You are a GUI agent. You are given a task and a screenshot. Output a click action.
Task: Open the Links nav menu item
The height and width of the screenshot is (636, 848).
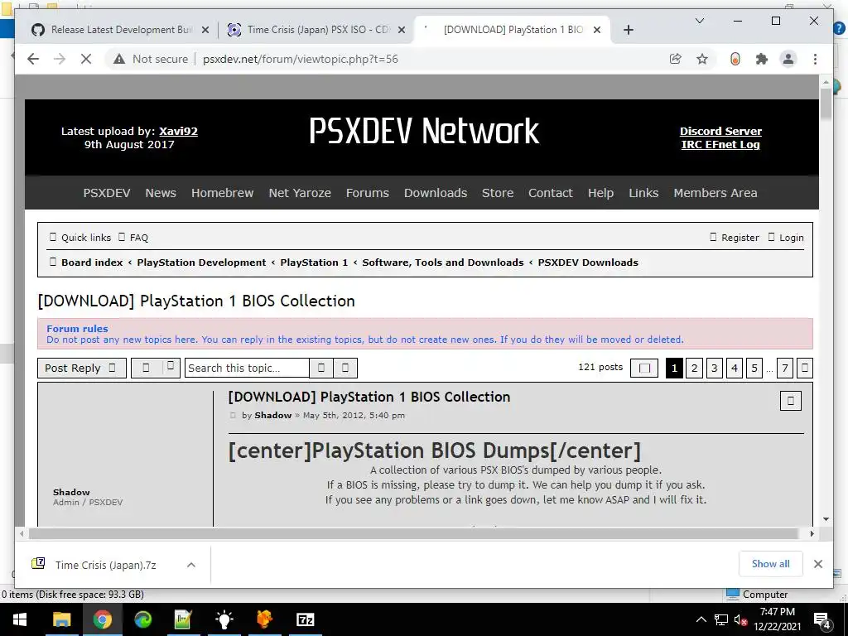click(x=643, y=192)
